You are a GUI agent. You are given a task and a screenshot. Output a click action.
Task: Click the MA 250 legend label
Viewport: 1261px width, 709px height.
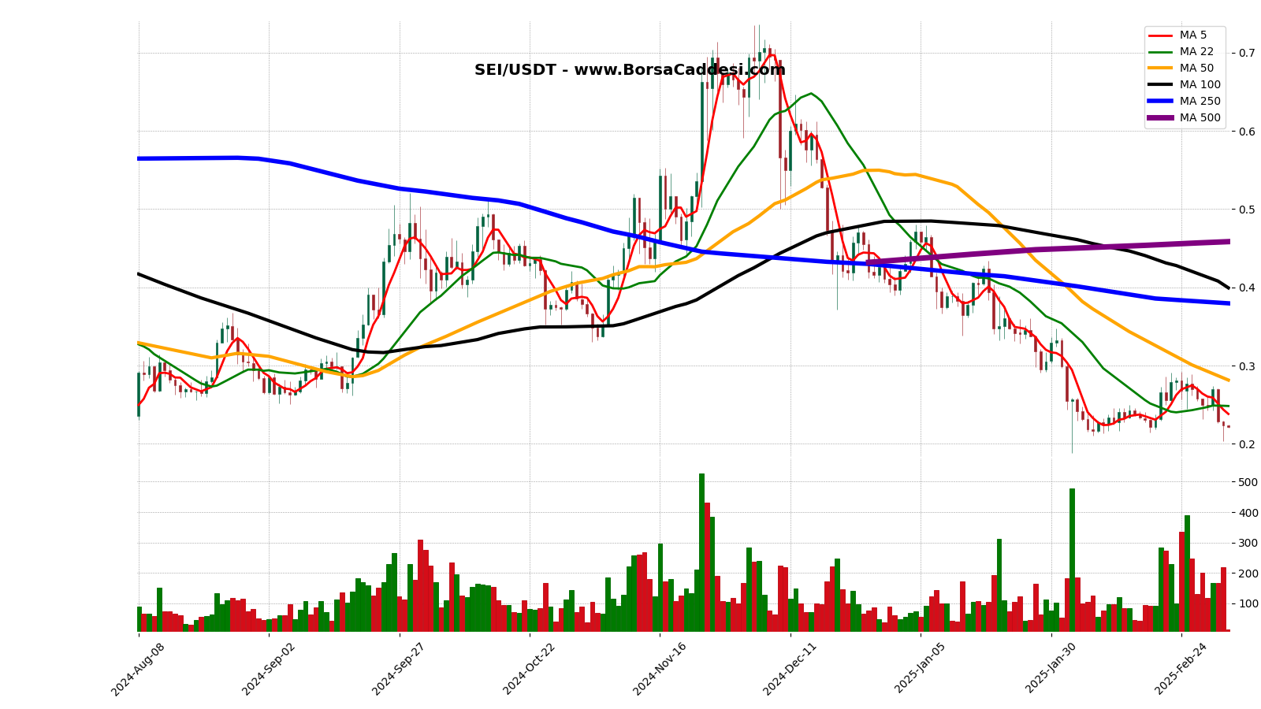point(1200,102)
